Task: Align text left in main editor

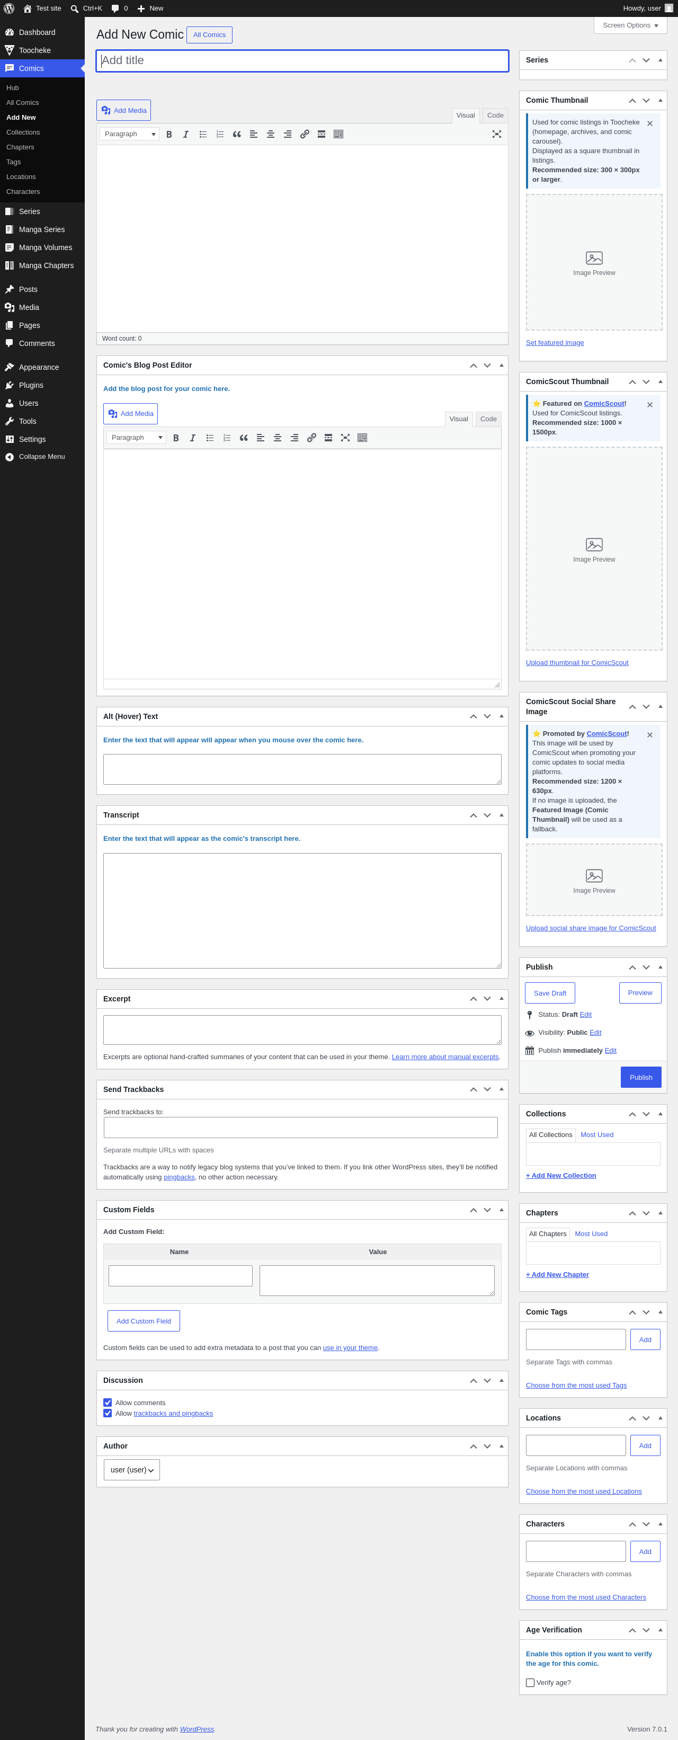Action: click(x=253, y=135)
